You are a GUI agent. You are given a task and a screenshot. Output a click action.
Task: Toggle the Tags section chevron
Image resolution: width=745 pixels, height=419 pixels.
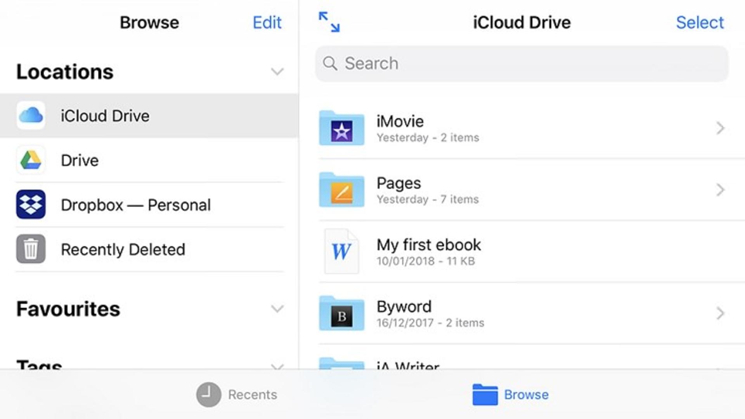(x=277, y=366)
